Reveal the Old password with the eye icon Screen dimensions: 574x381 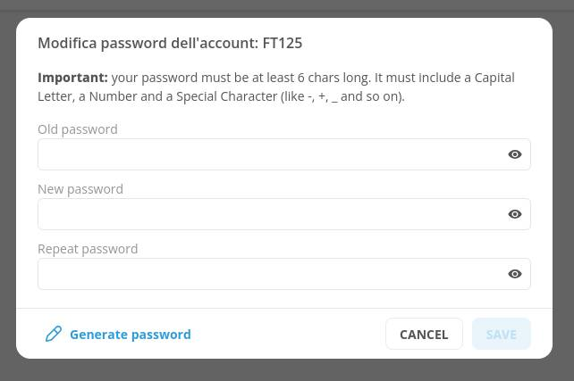tap(515, 154)
